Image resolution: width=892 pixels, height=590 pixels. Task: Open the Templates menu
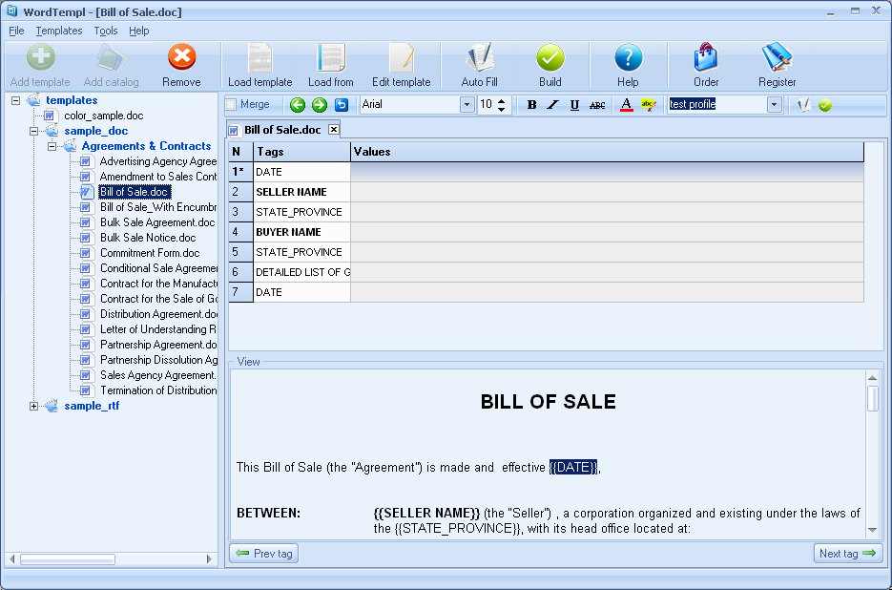(59, 31)
